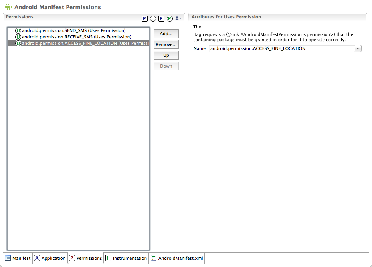Screen dimensions: 372x267
Task: Toggle first square blue P filter icon
Action: (x=144, y=18)
